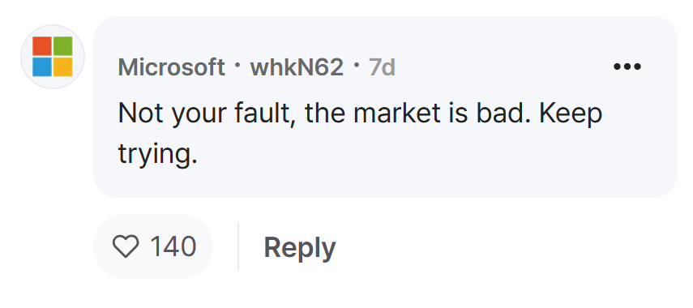The height and width of the screenshot is (308, 693).
Task: Toggle the like pill showing 140
Action: click(153, 246)
